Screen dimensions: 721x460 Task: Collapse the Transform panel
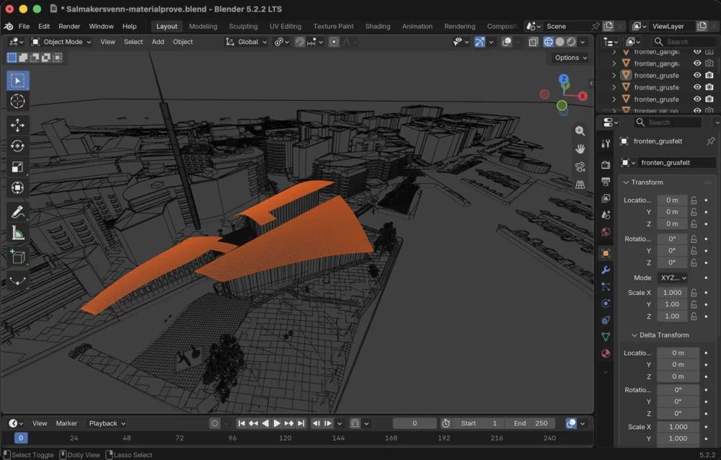click(626, 182)
